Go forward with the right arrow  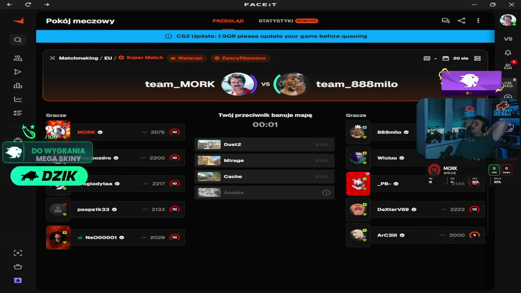(x=47, y=4)
